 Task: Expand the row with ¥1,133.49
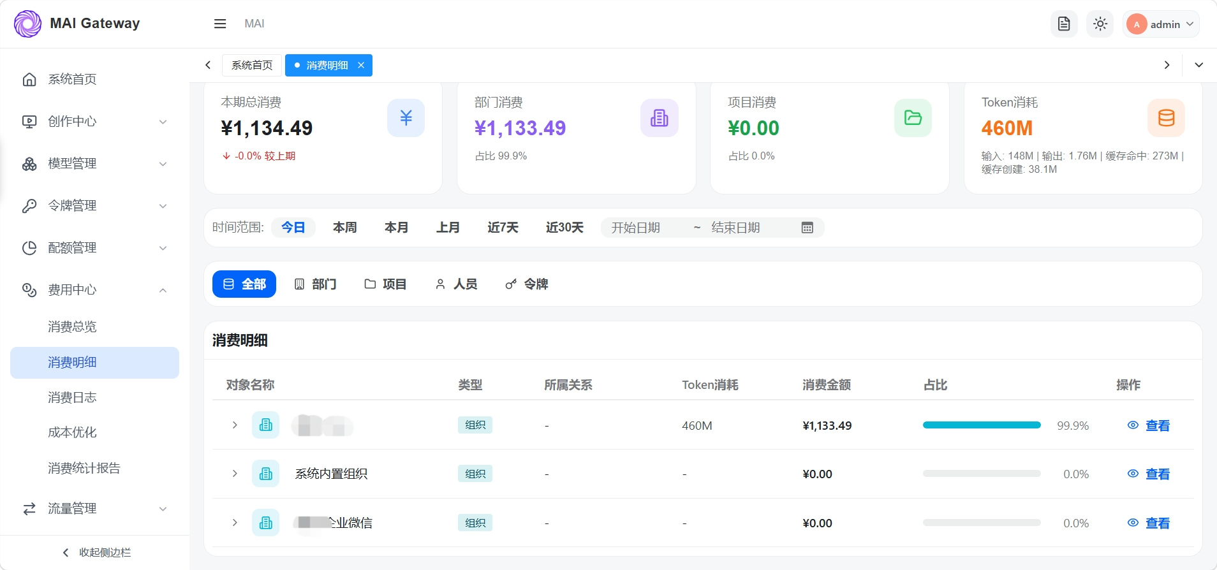tap(235, 425)
